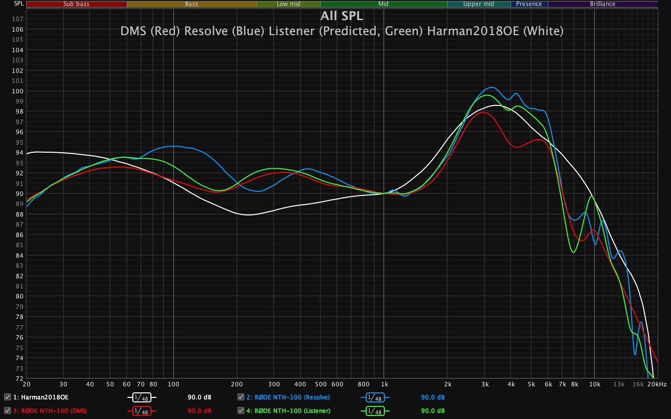Screen dimensions: 671x419
Task: Click the 100 label on the frequency axis
Action: click(x=173, y=384)
